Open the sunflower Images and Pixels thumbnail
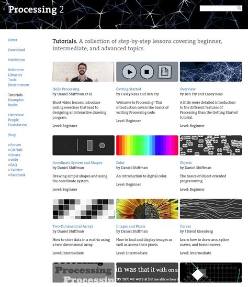The width and height of the screenshot is (248, 287). 147,209
